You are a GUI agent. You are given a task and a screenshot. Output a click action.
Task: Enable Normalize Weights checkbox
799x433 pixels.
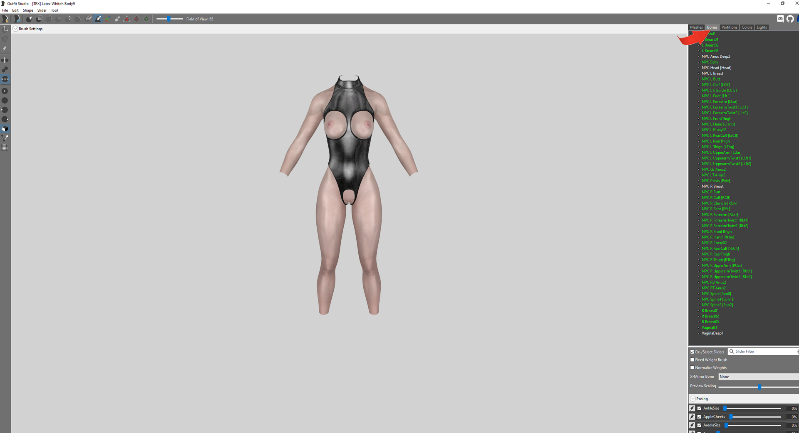pyautogui.click(x=692, y=368)
